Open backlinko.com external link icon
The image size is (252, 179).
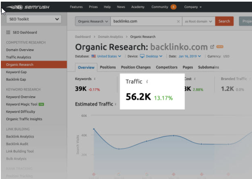[x=212, y=47]
